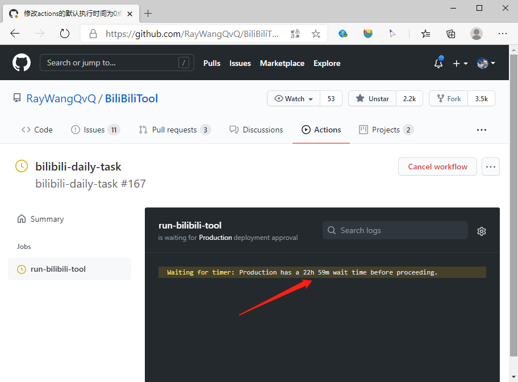Open the user avatar dropdown menu
The image size is (518, 382).
486,63
